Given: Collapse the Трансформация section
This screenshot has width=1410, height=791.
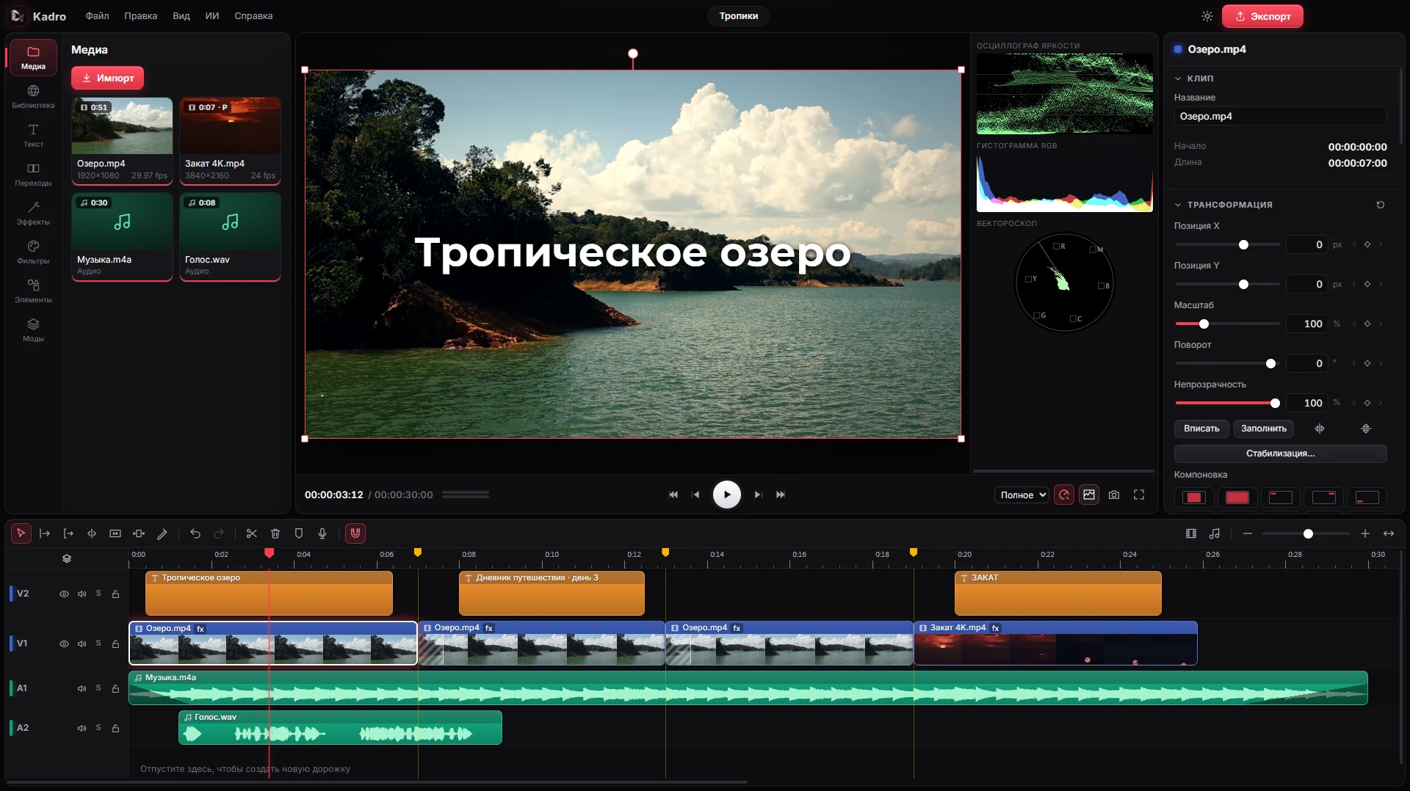Looking at the screenshot, I should point(1178,205).
